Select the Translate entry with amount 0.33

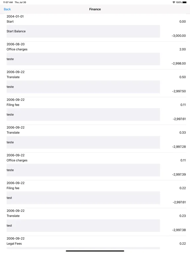pyautogui.click(x=96, y=139)
